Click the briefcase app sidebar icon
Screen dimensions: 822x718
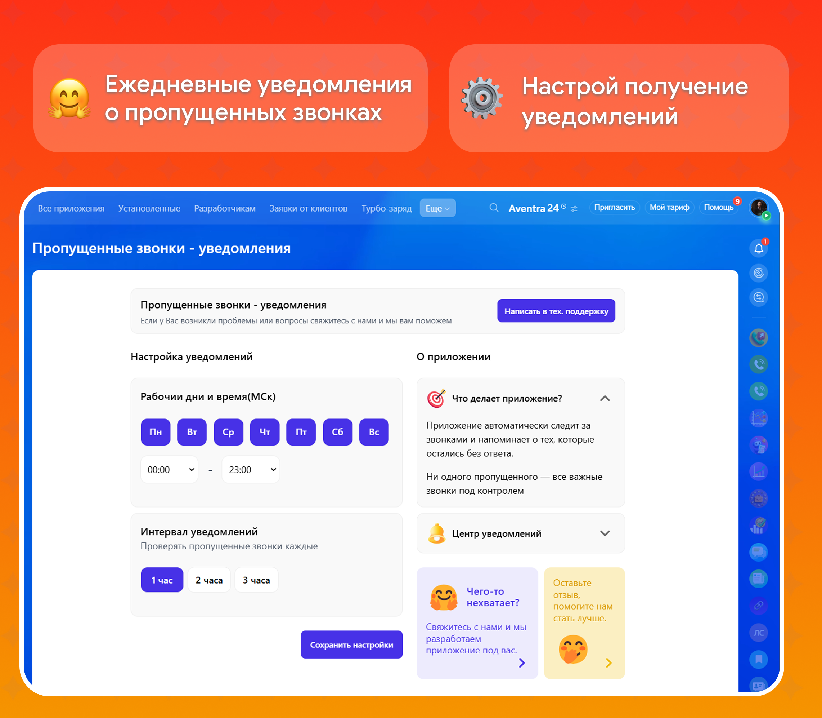[x=758, y=498]
